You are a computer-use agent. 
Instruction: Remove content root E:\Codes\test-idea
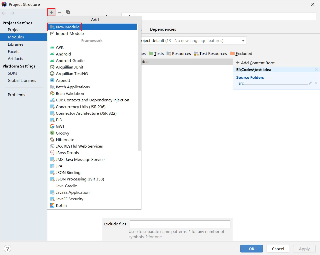(316, 70)
